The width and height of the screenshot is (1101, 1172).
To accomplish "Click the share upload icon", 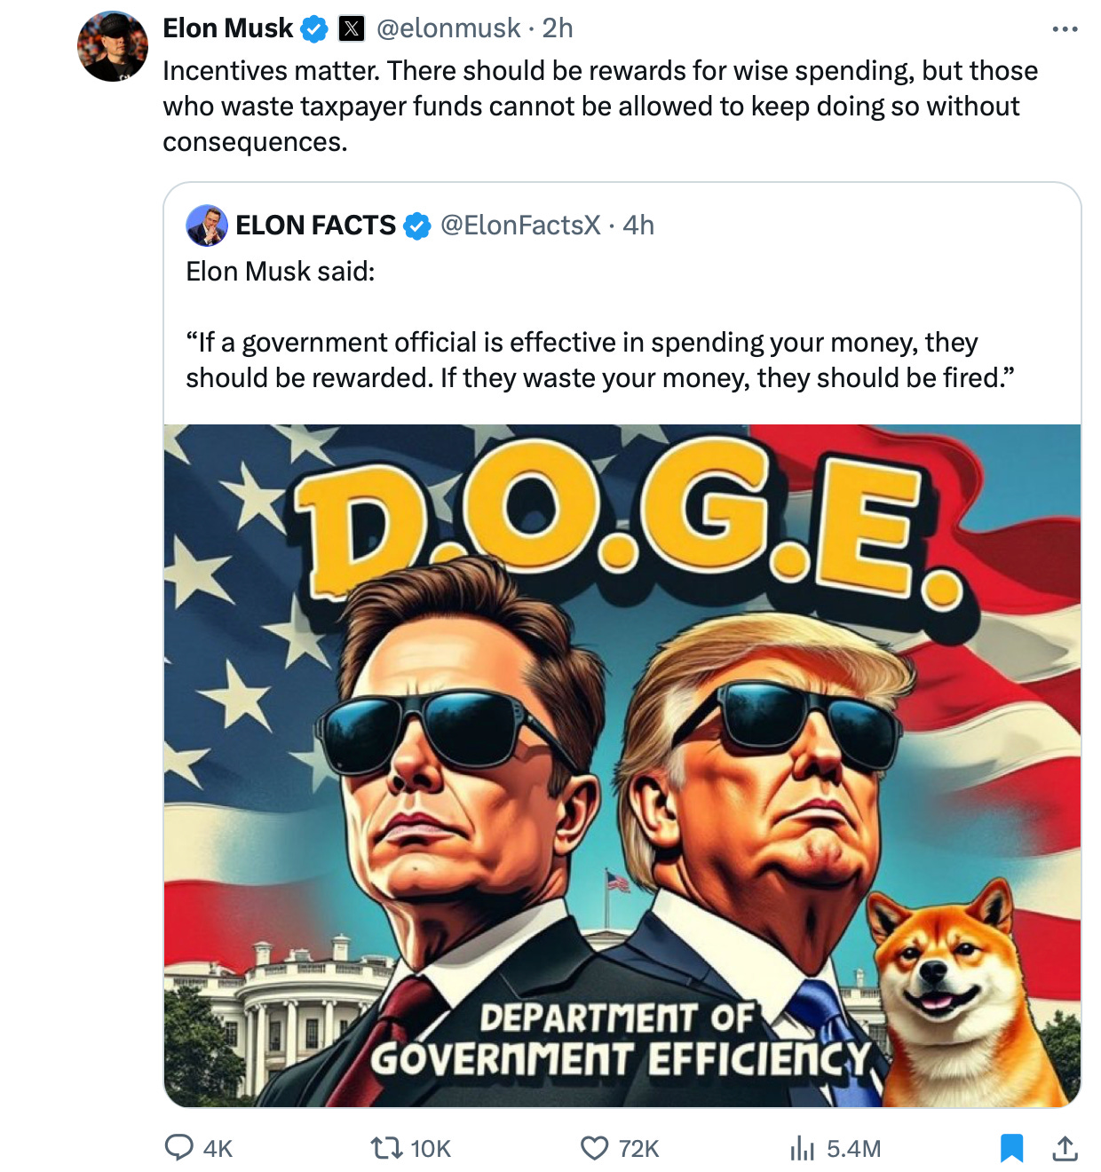I will coord(1065,1148).
